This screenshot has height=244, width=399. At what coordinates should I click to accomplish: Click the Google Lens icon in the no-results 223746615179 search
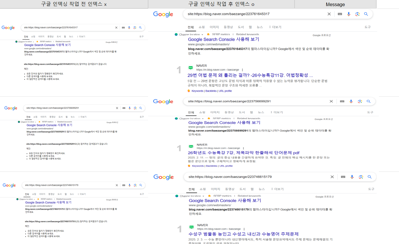tap(135, 185)
